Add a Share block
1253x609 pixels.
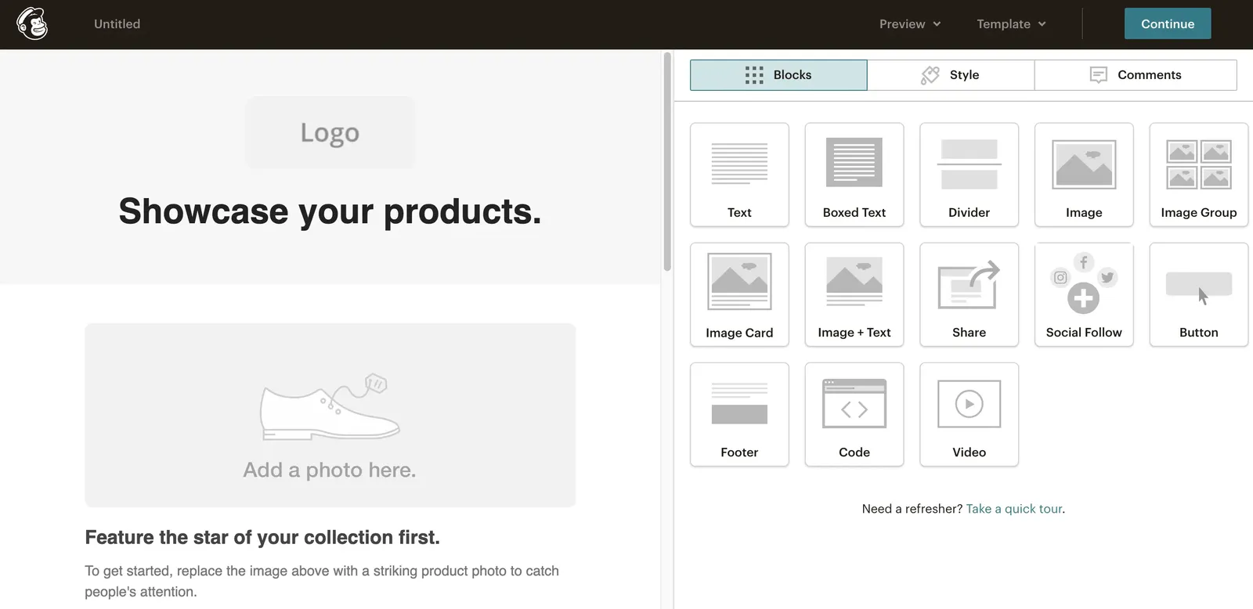pyautogui.click(x=969, y=294)
